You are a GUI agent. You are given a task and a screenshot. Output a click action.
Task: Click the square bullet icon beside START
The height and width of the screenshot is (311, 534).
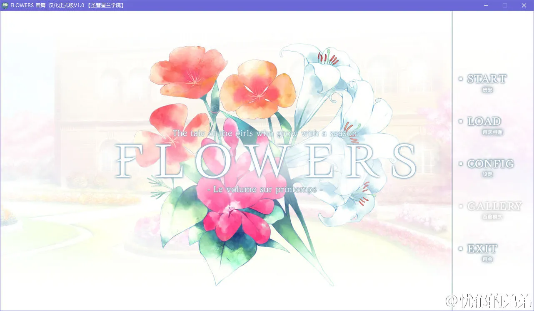(x=461, y=79)
